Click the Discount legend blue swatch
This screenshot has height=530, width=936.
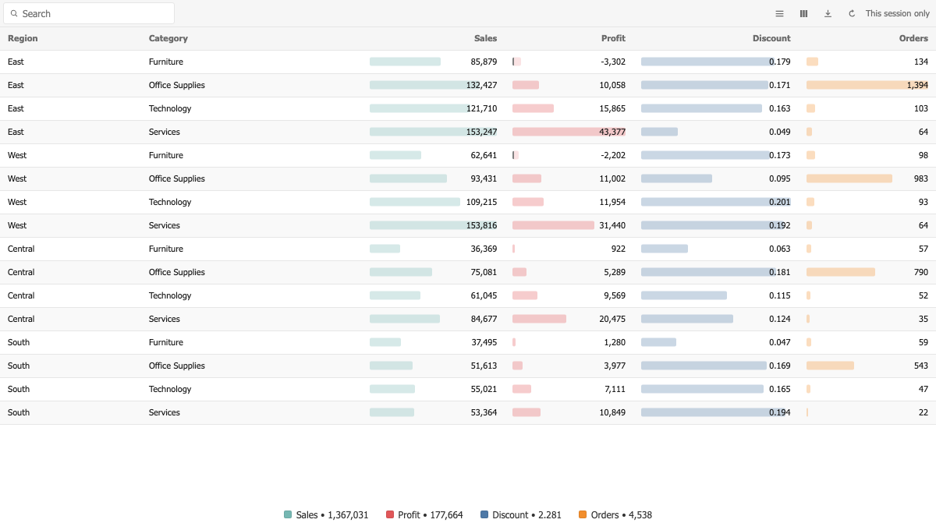[484, 514]
